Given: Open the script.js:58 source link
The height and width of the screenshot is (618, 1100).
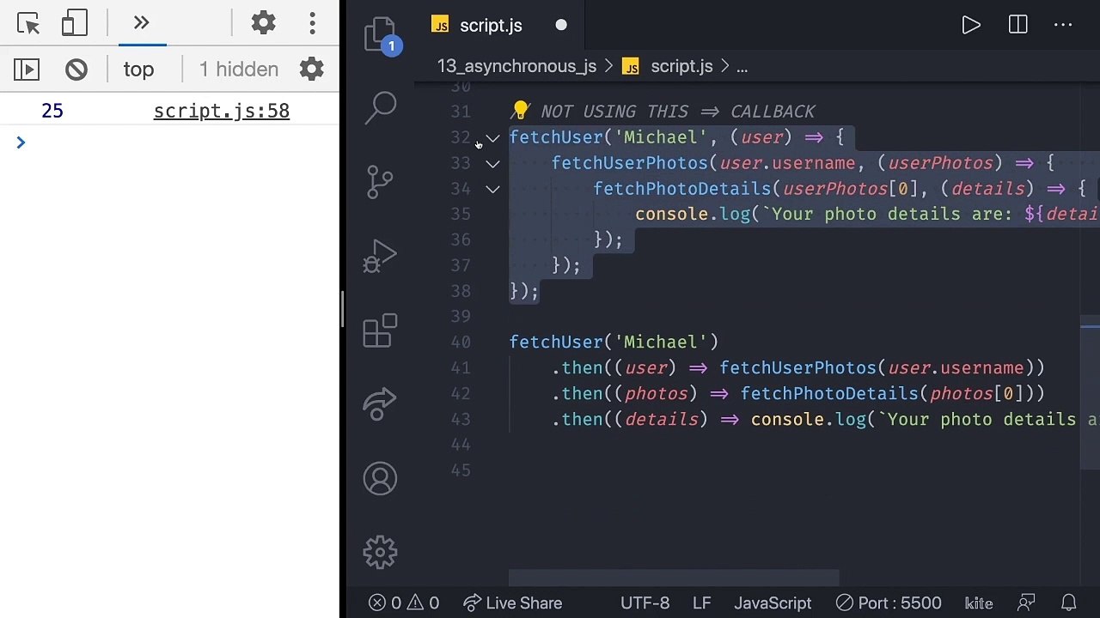Looking at the screenshot, I should click(x=222, y=111).
